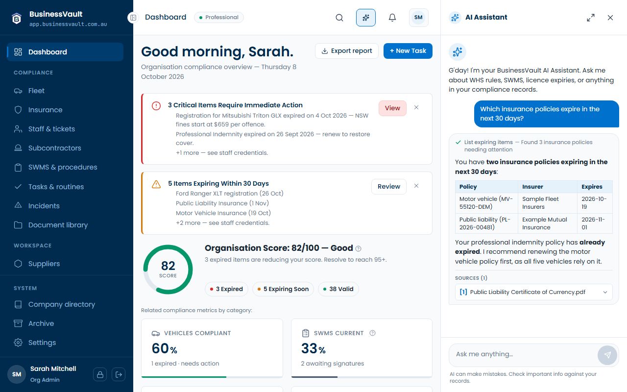Select the 5 Expiring Soon chip
This screenshot has height=392, width=627.
[284, 289]
